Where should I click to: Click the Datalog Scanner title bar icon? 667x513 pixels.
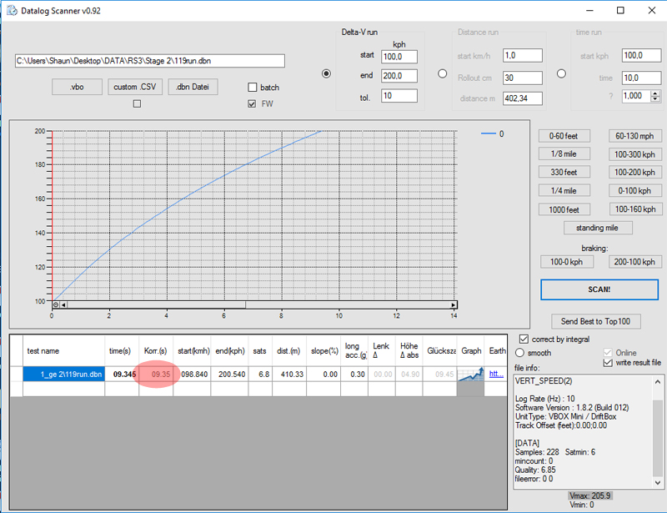(x=12, y=10)
